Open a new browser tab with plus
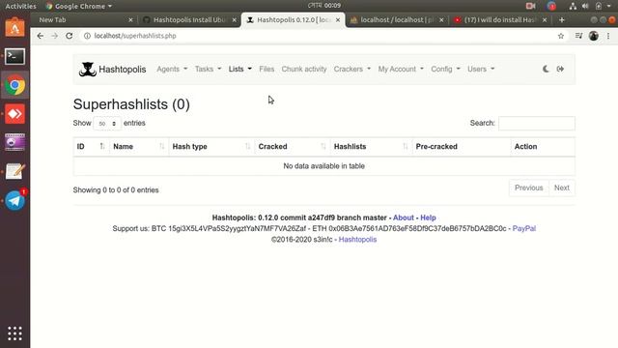618x348 pixels. [562, 19]
